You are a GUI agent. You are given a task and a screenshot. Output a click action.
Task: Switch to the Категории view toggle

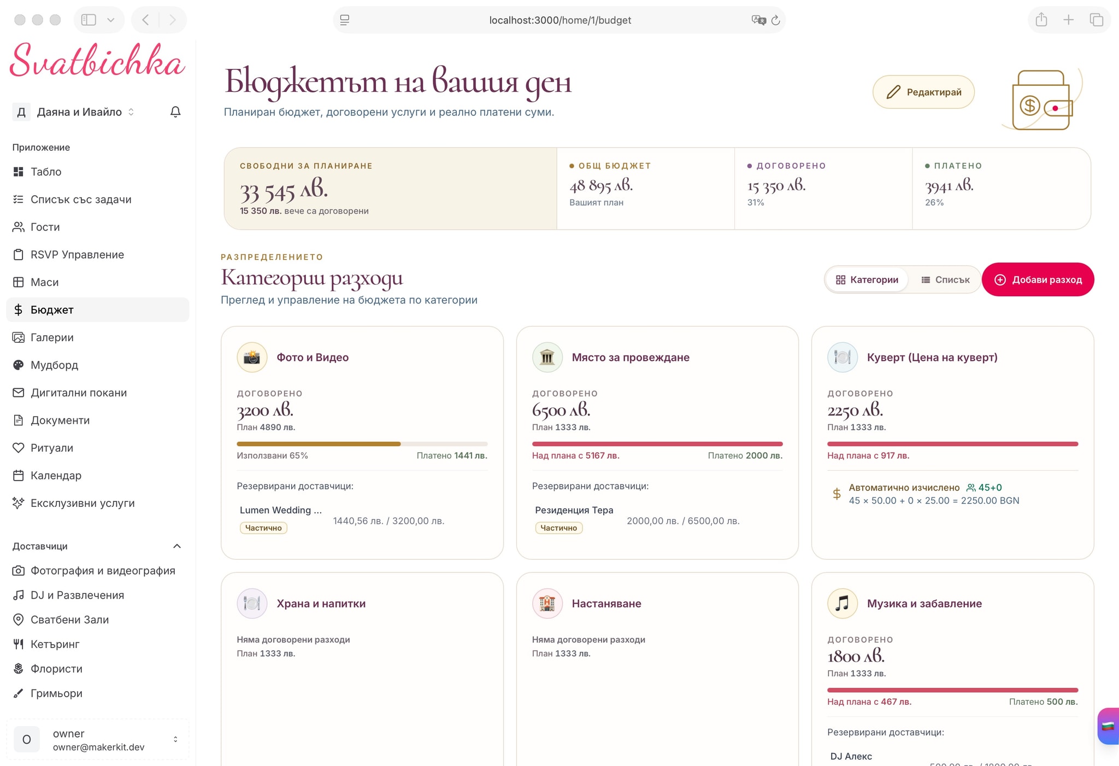[867, 280]
